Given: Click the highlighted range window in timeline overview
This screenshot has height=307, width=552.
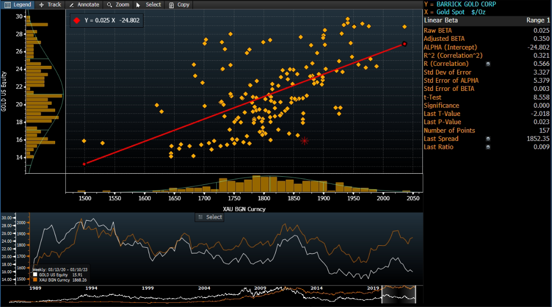Looking at the screenshot, I should coord(398,294).
